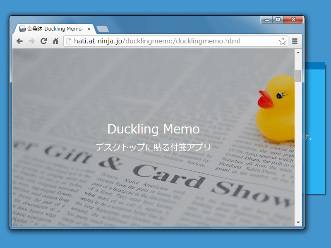331x248 pixels.
Task: Reload the Duckling Memo page
Action: tap(43, 41)
